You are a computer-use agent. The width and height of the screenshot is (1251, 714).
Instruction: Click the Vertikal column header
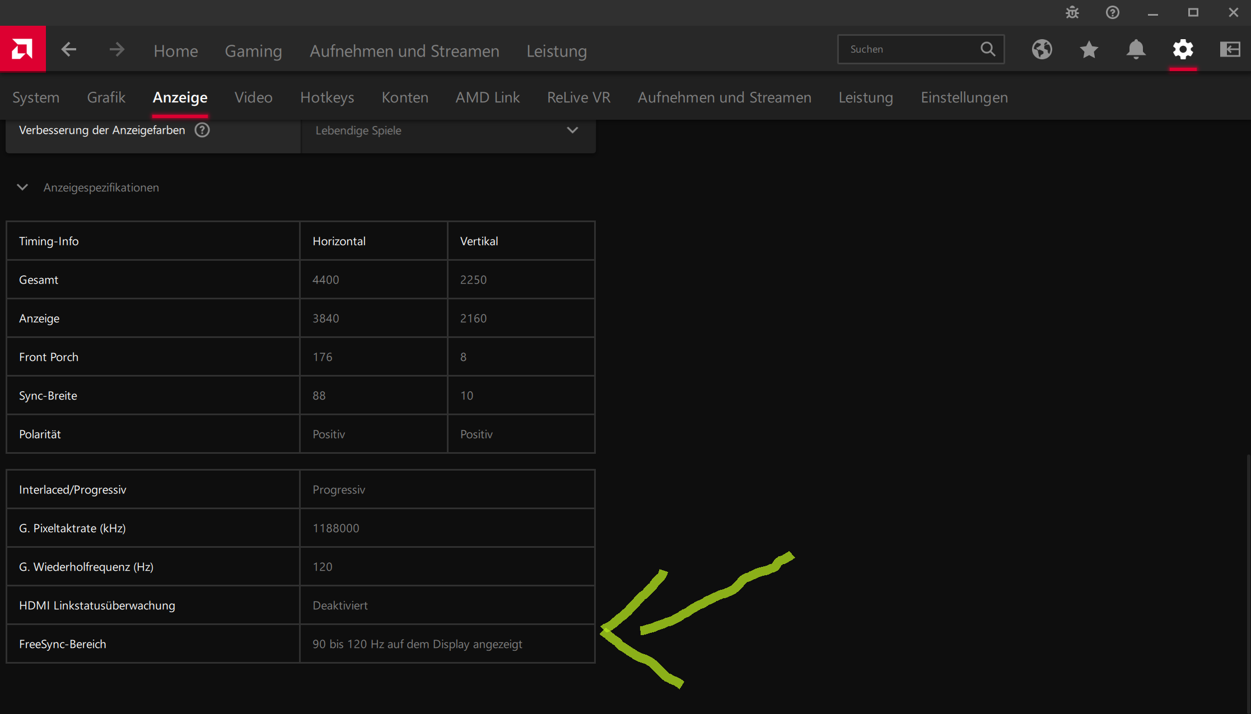coord(479,241)
